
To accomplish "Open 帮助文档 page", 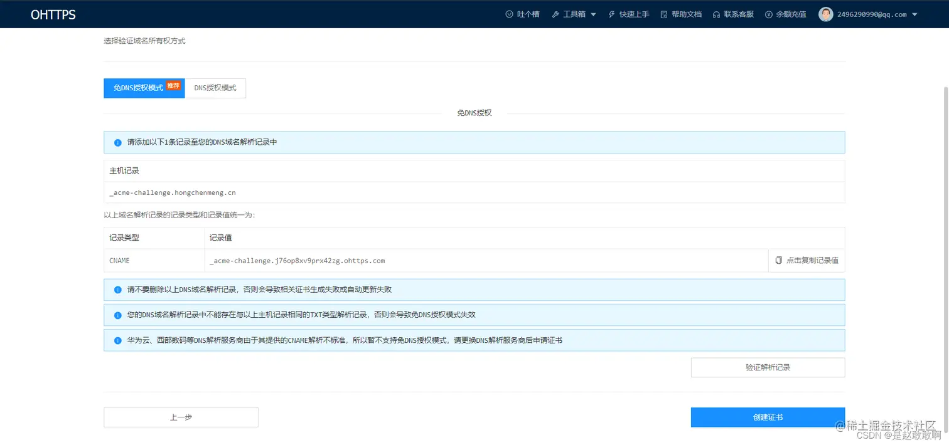I will pos(681,14).
